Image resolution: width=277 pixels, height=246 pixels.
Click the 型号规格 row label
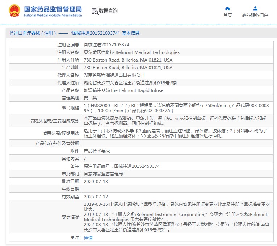[x=70, y=108]
